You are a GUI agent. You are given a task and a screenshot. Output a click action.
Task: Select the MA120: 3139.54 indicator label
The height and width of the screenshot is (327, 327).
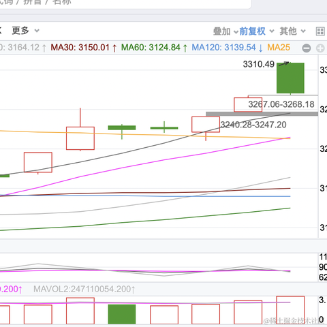click(x=228, y=48)
